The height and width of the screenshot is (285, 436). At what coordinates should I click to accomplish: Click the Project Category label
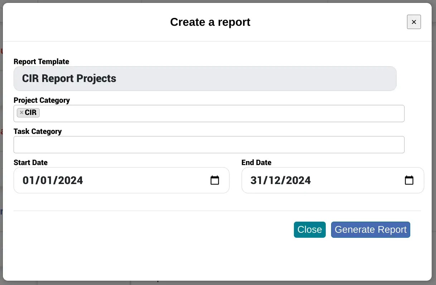(x=42, y=100)
